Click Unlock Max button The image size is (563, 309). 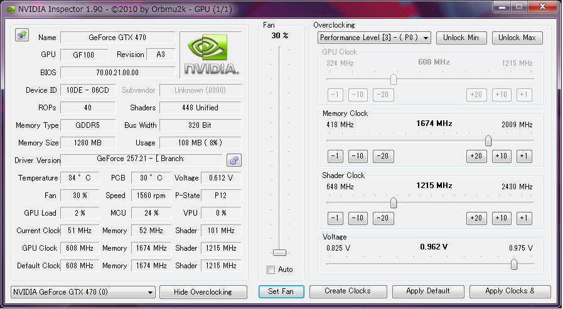(x=517, y=38)
